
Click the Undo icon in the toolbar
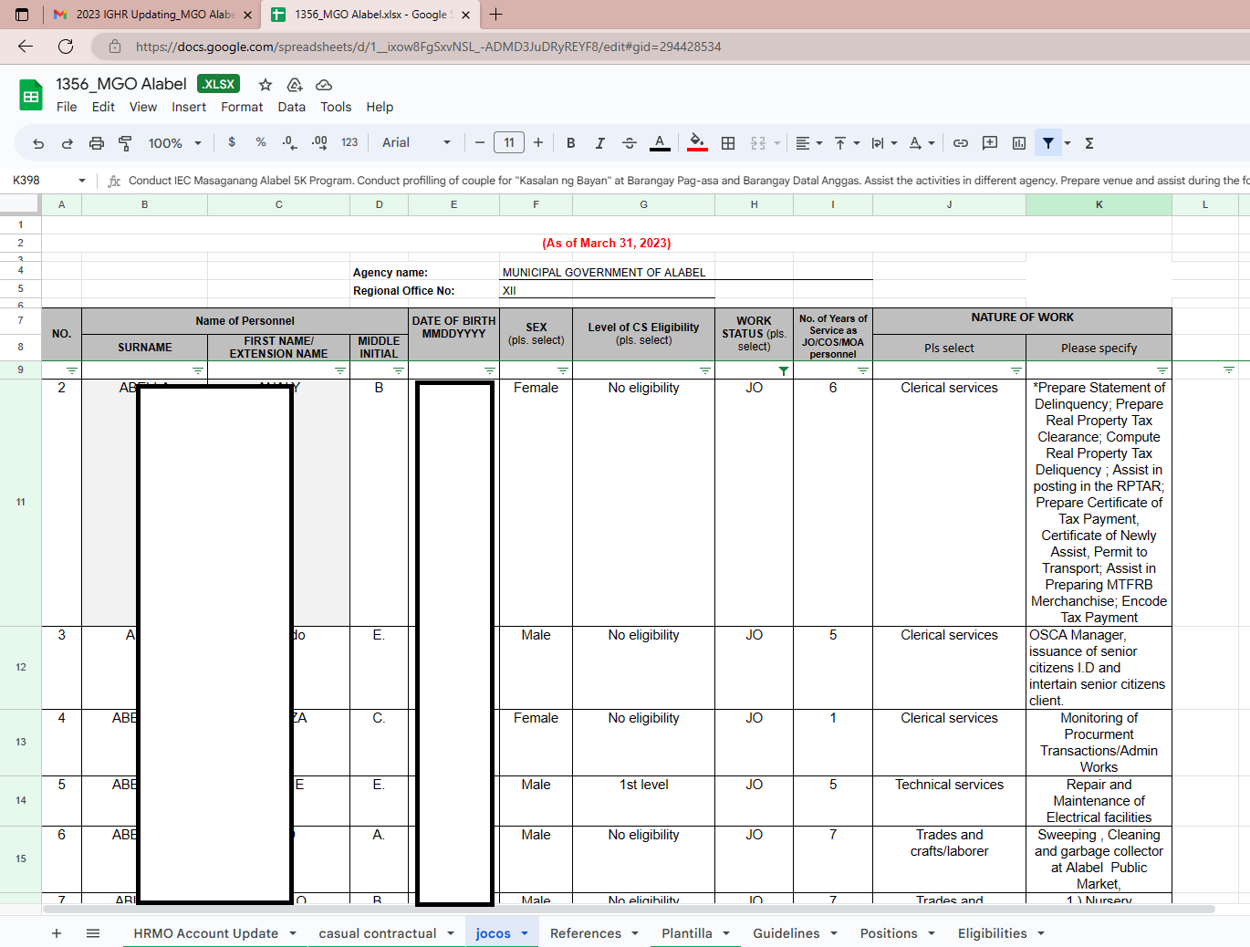(x=38, y=143)
